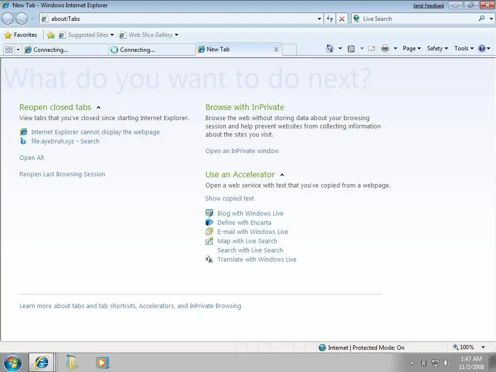The height and width of the screenshot is (372, 496).
Task: Open the Safety menu
Action: [437, 48]
